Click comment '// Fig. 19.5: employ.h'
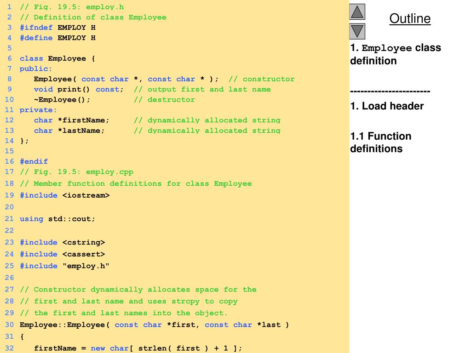The width and height of the screenshot is (471, 353). 72,7
